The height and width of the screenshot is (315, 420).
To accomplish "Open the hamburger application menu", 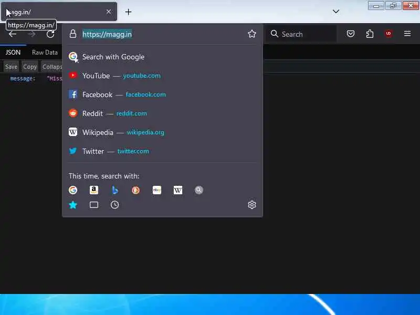I will click(x=407, y=34).
